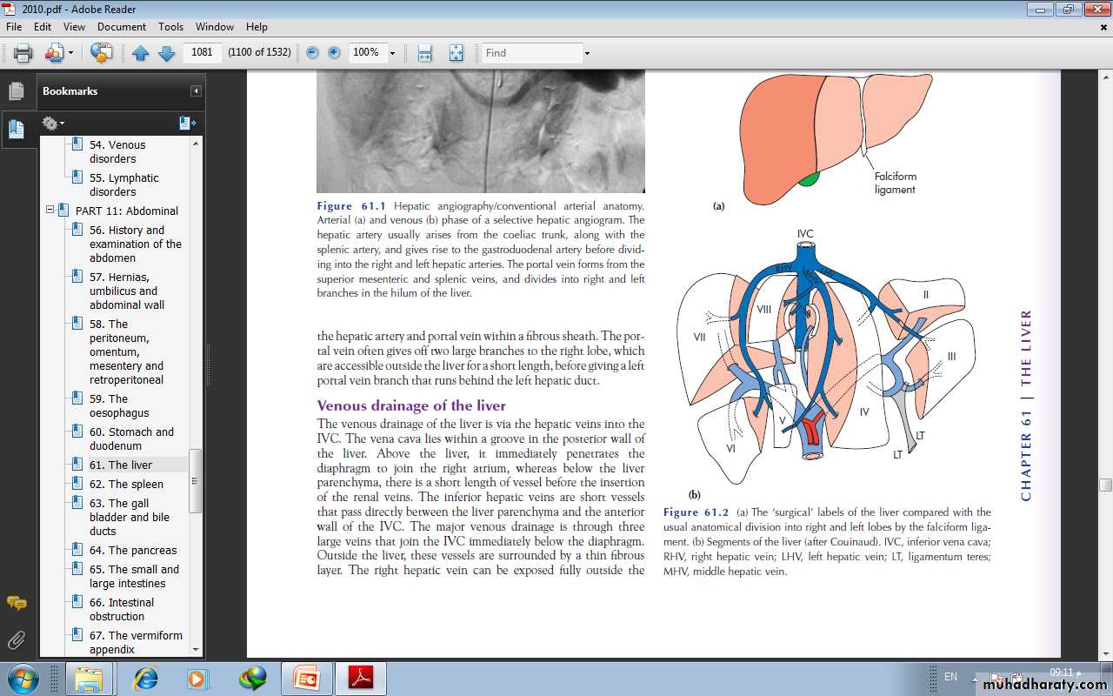Click the Find text field

tap(530, 53)
